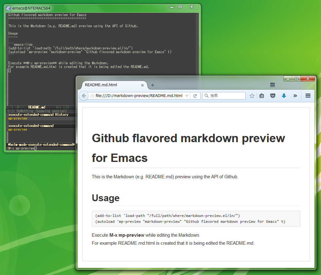The width and height of the screenshot is (321, 275).
Task: Click README.md in Emacs mode line
Action: (37, 107)
